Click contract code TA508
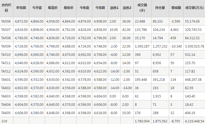The width and height of the screenshot is (205, 124). tap(6, 38)
